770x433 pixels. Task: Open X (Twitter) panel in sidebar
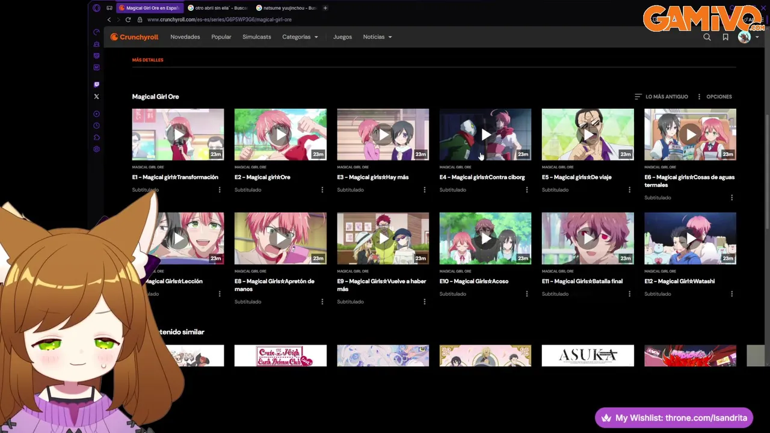[x=96, y=96]
